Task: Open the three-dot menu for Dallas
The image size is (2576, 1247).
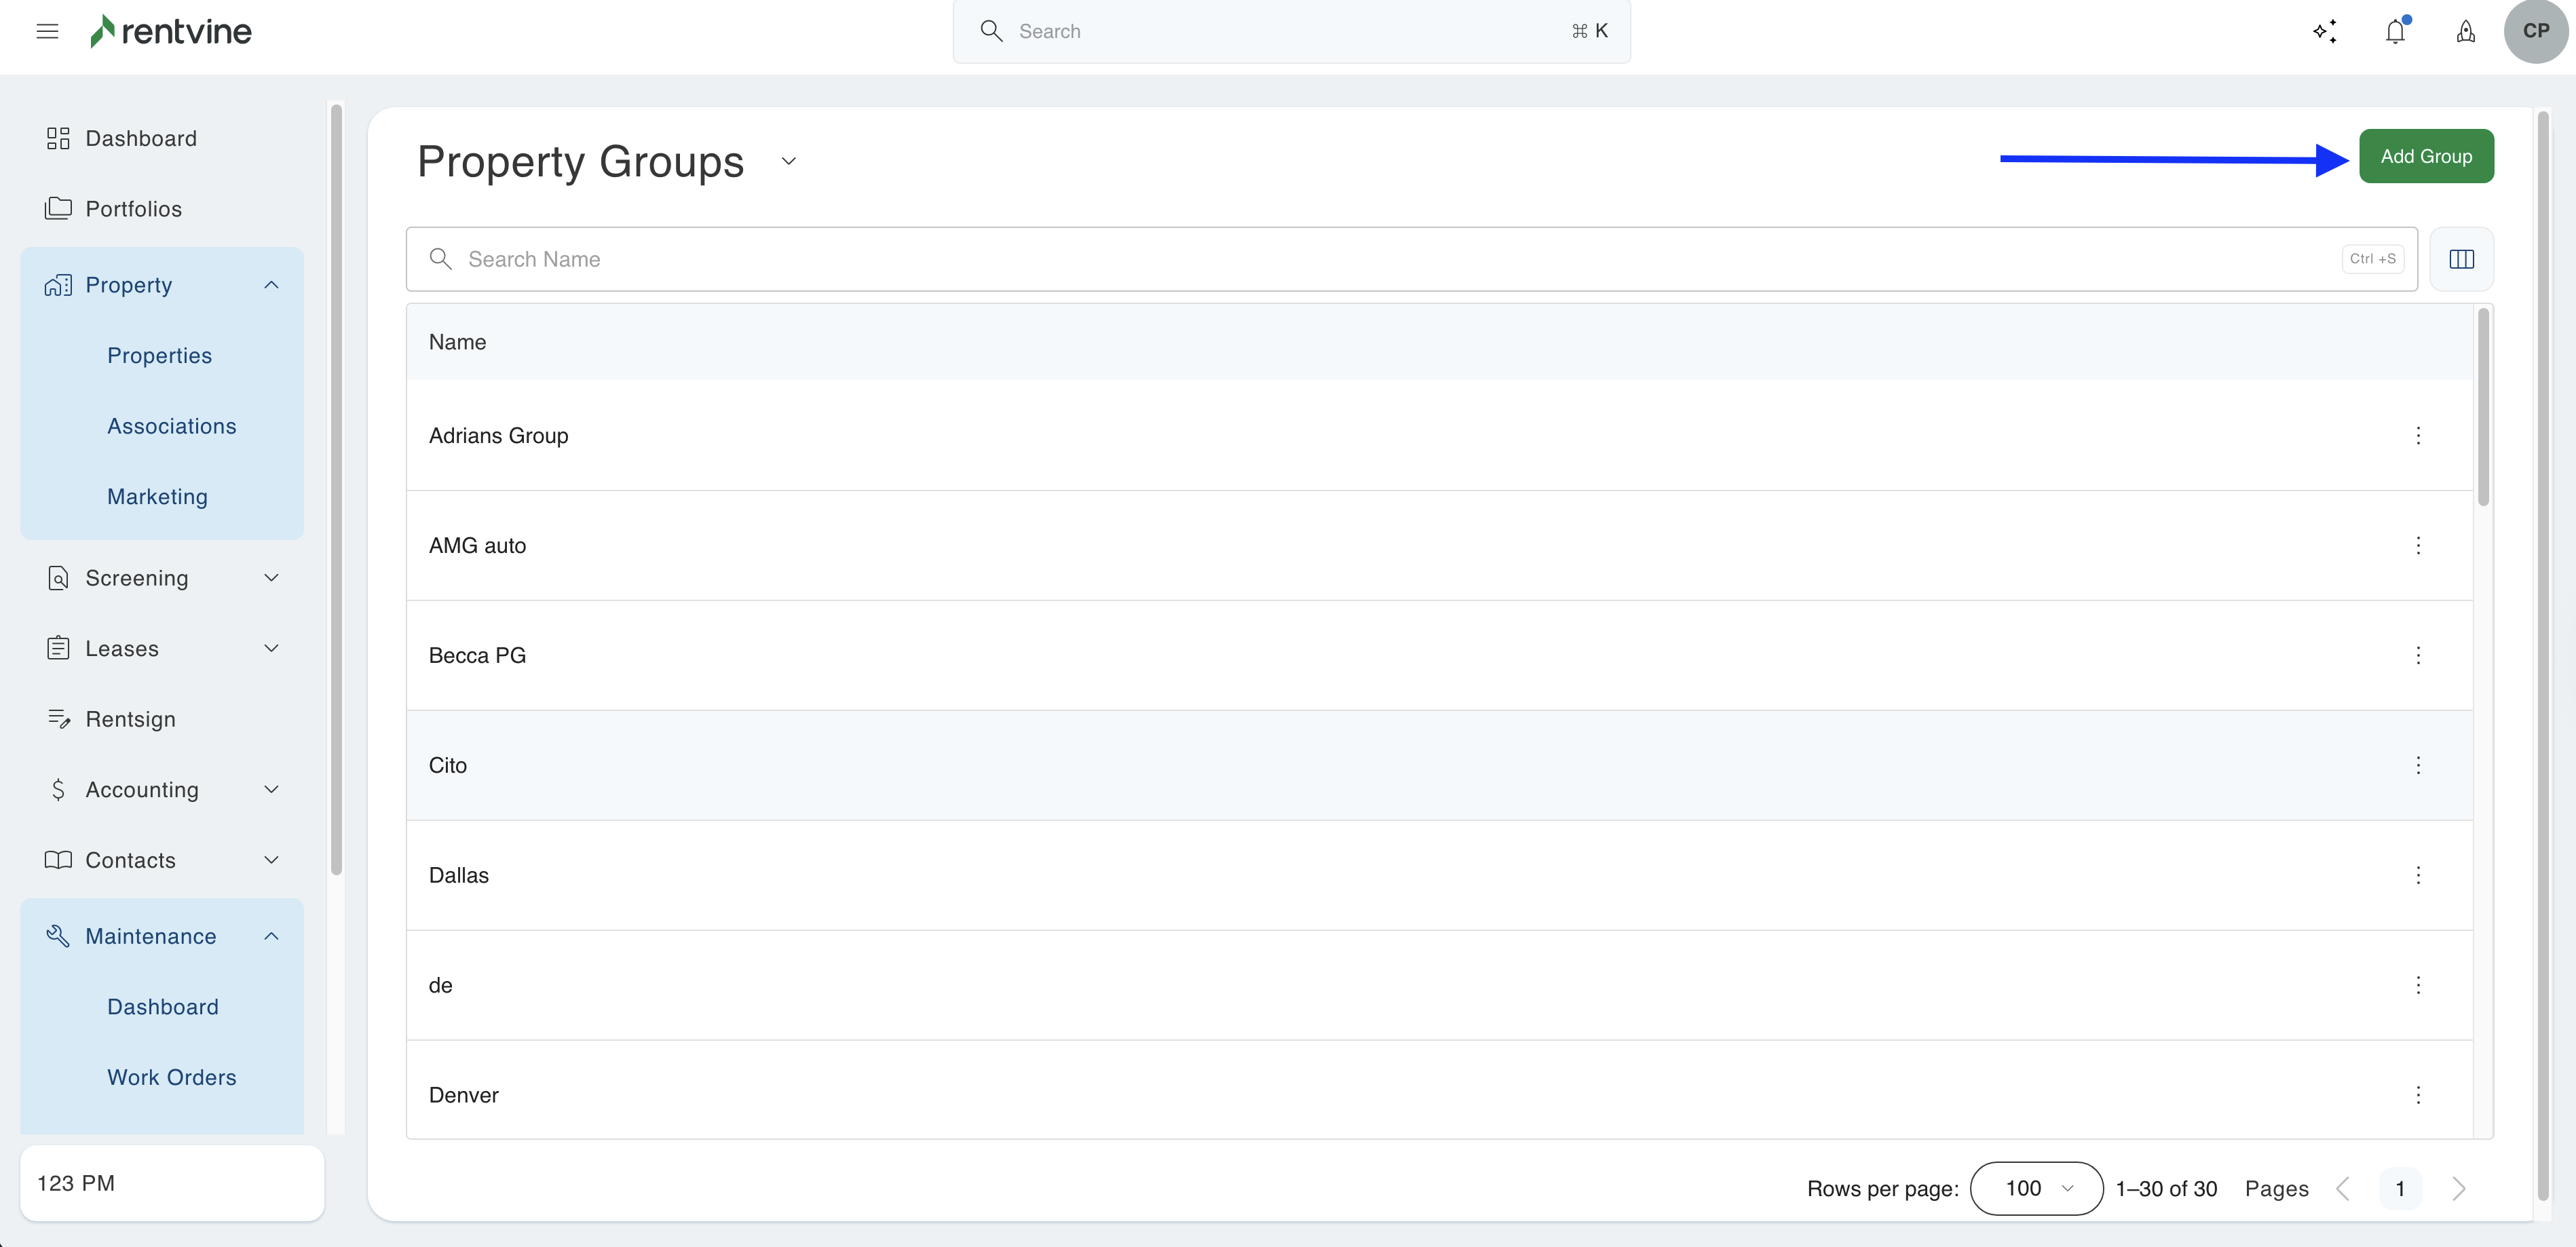Action: point(2418,875)
